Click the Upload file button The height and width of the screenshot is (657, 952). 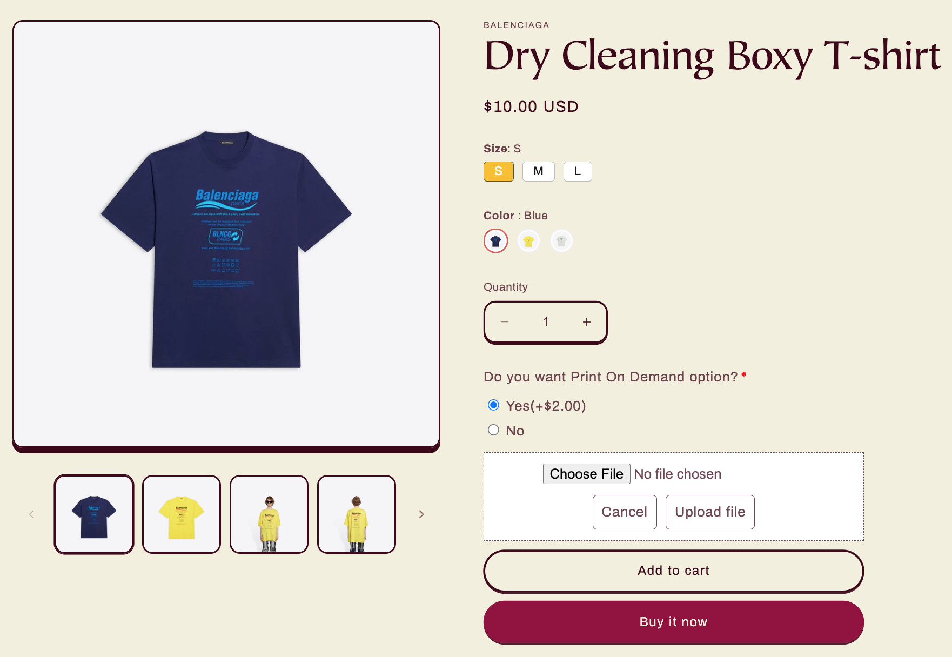tap(710, 512)
